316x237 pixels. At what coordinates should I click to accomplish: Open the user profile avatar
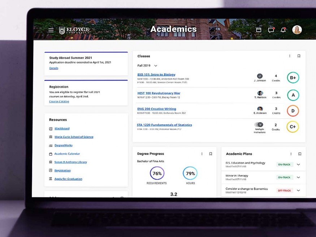tap(297, 30)
